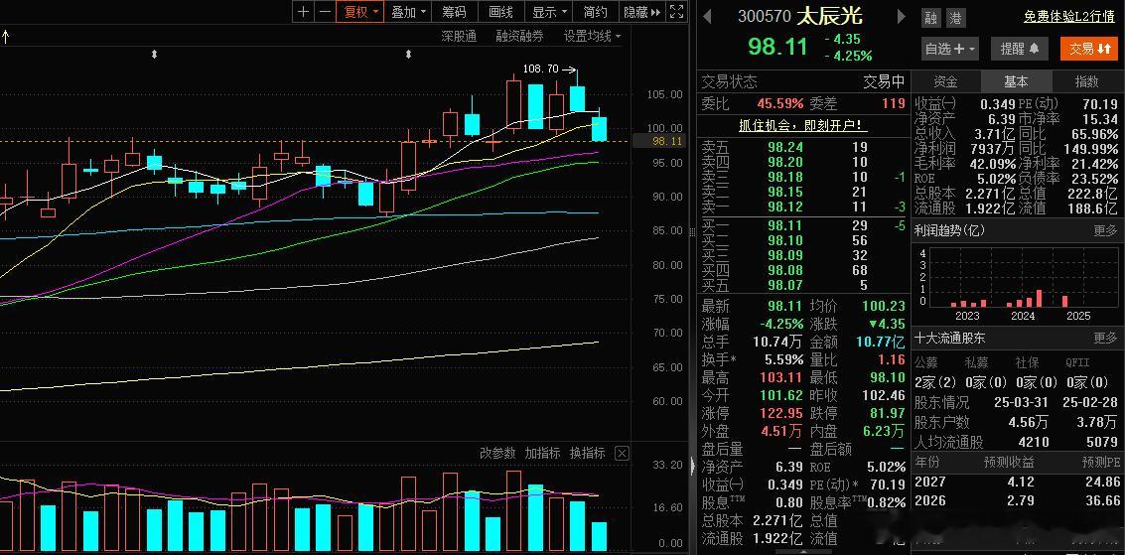Click the 简约 view button

596,12
